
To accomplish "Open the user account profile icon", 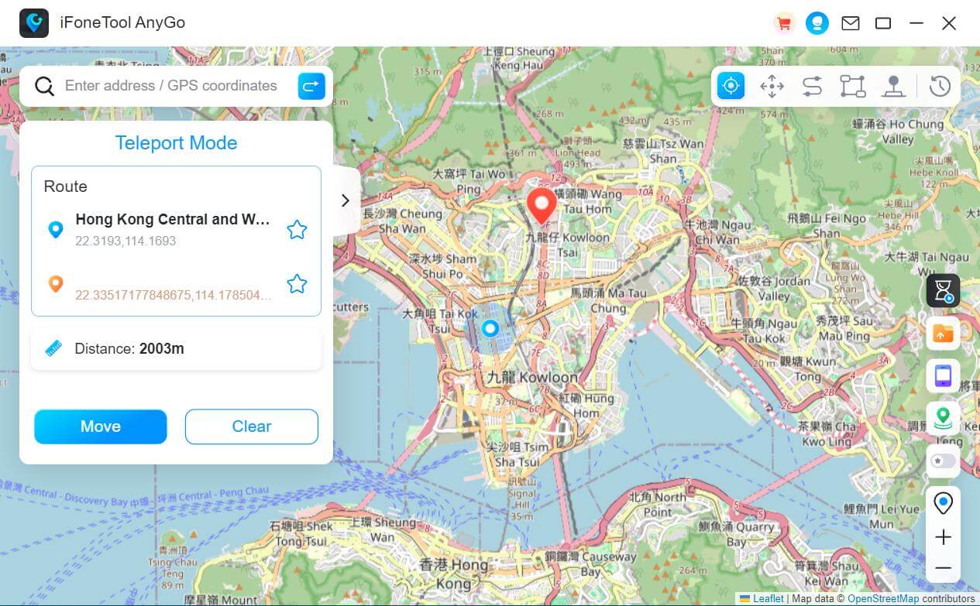I will 817,23.
